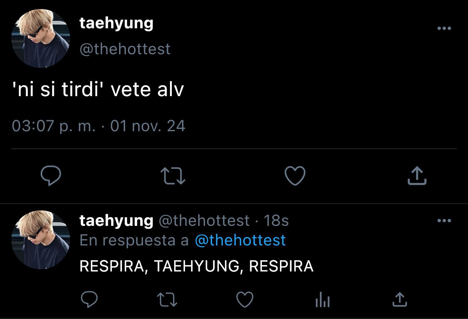Reply to the RESPIRA, TAEHYUNG tweet
Image resolution: width=468 pixels, height=319 pixels.
(90, 300)
